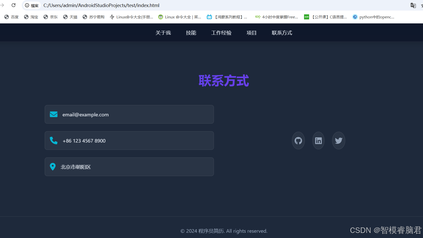Click the email@example.com contact card
The image size is (423, 238).
(x=129, y=114)
